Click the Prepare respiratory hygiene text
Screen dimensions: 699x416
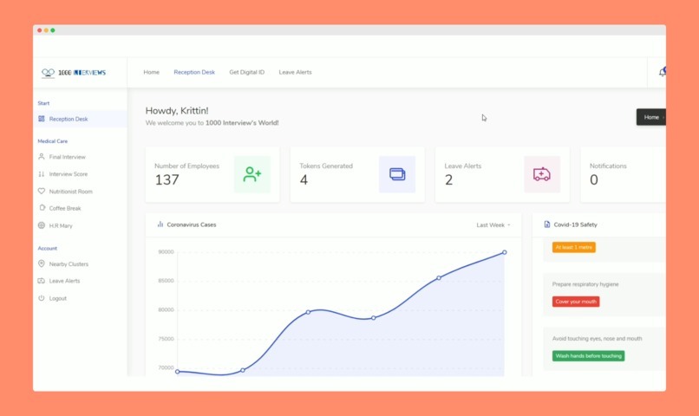[x=585, y=284]
